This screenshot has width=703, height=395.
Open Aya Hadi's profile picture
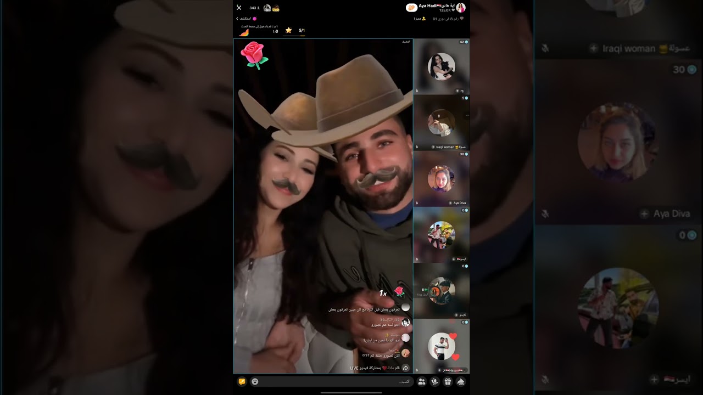pos(461,8)
